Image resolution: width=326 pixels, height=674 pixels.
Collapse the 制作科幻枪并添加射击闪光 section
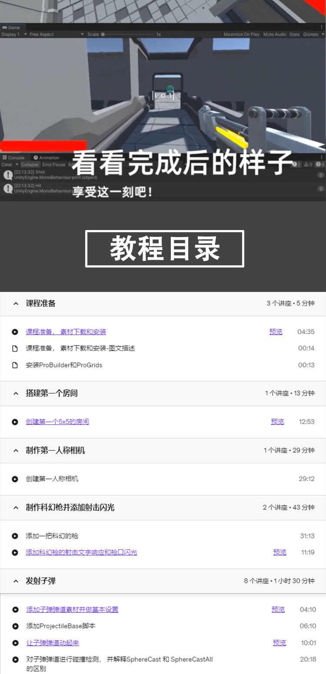point(16,508)
